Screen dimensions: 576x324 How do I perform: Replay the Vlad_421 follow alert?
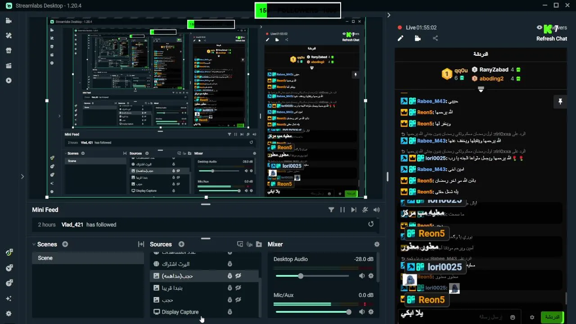tap(371, 224)
